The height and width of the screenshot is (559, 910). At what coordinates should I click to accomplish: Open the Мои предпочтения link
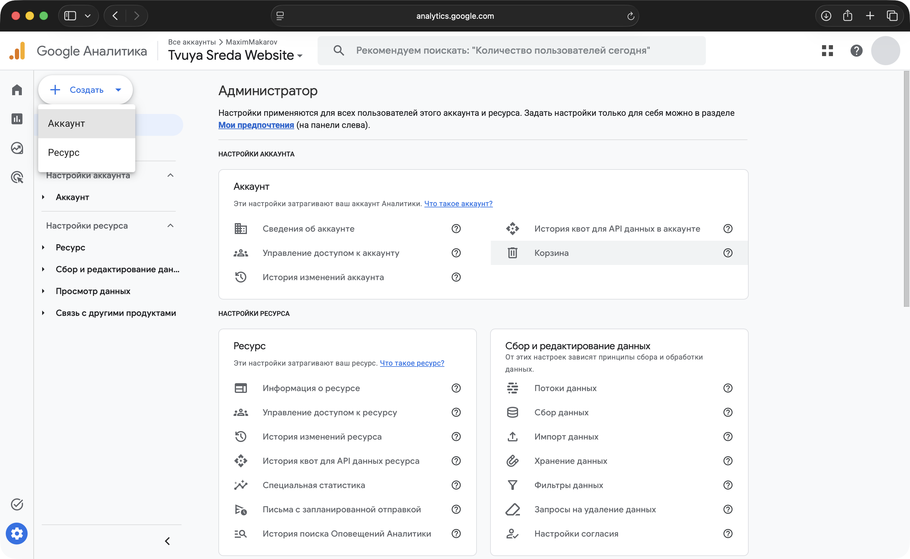(256, 125)
